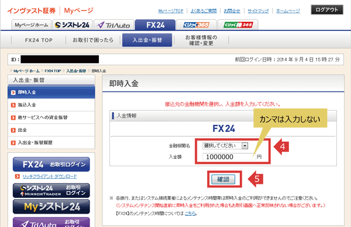Click 入出金・振替 in breadcrumb

[76, 71]
